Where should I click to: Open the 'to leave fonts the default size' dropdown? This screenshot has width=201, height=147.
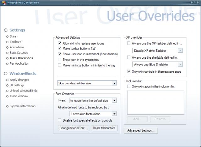click(x=93, y=101)
